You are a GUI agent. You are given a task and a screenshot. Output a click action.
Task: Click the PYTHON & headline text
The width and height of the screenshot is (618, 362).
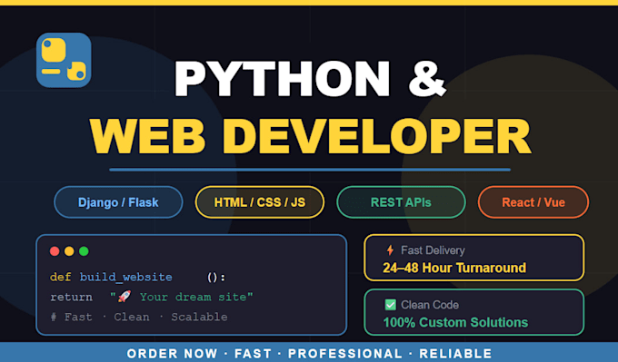[310, 79]
